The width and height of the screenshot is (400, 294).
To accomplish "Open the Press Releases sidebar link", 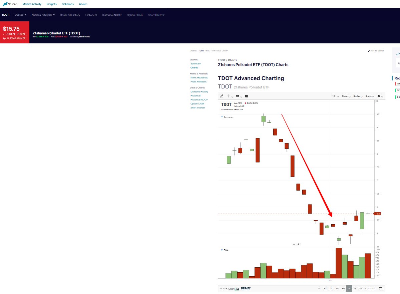I will (x=198, y=82).
